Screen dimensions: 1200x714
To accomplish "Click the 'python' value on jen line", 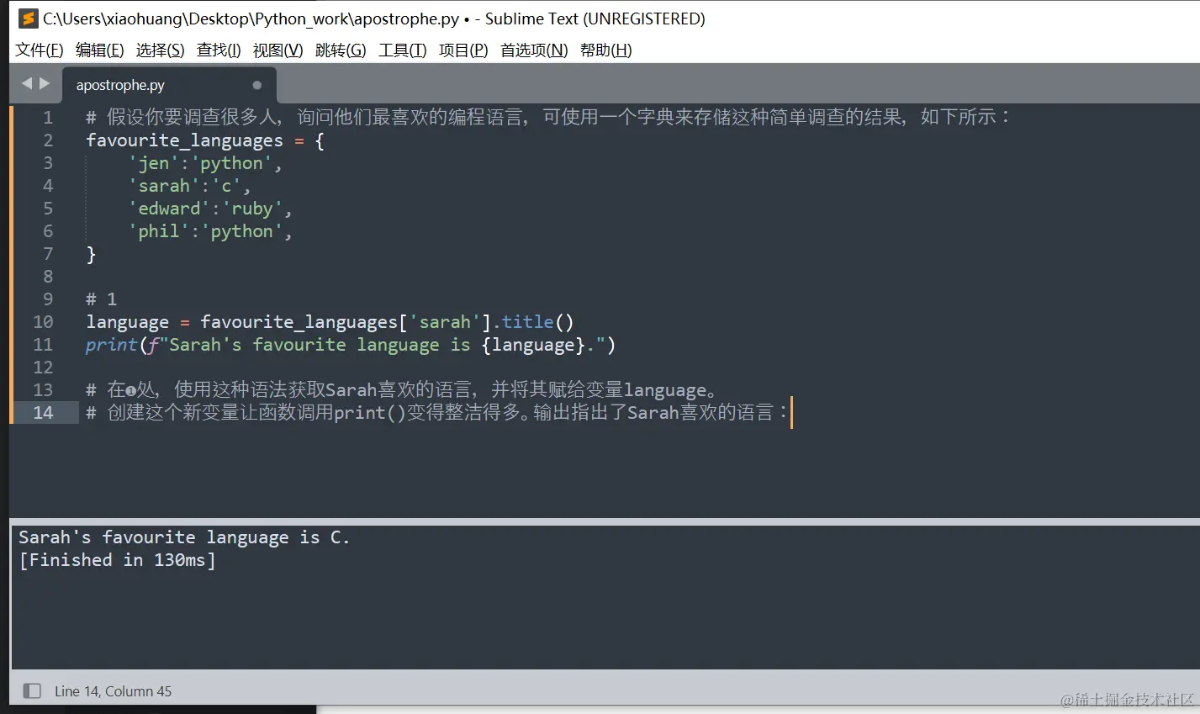I will [x=231, y=163].
